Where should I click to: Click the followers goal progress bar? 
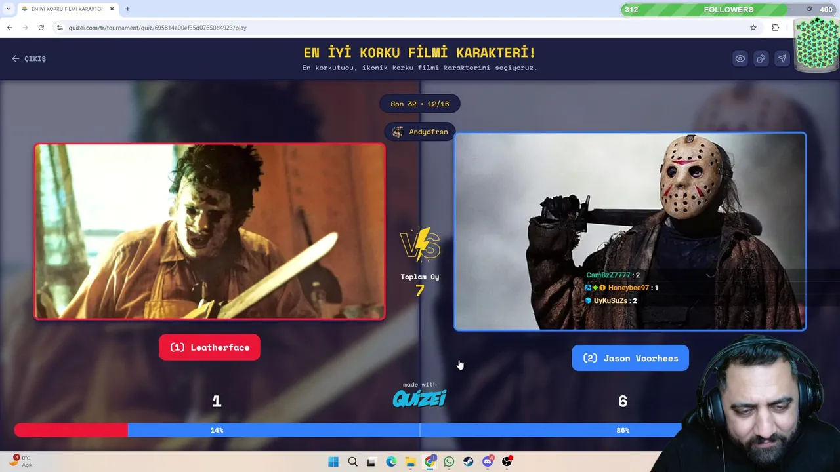click(x=728, y=9)
